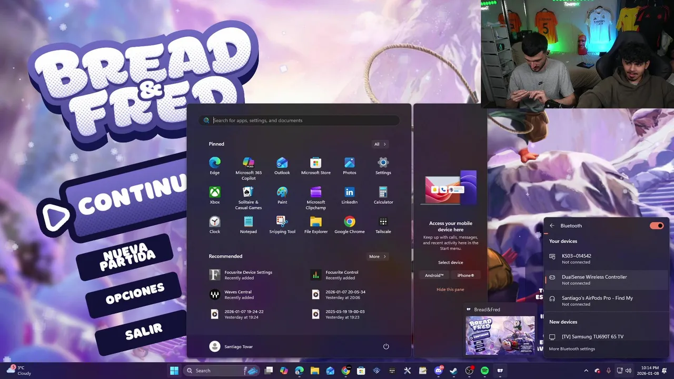Open the weather widget showing 3°C Cloudy

click(19, 371)
